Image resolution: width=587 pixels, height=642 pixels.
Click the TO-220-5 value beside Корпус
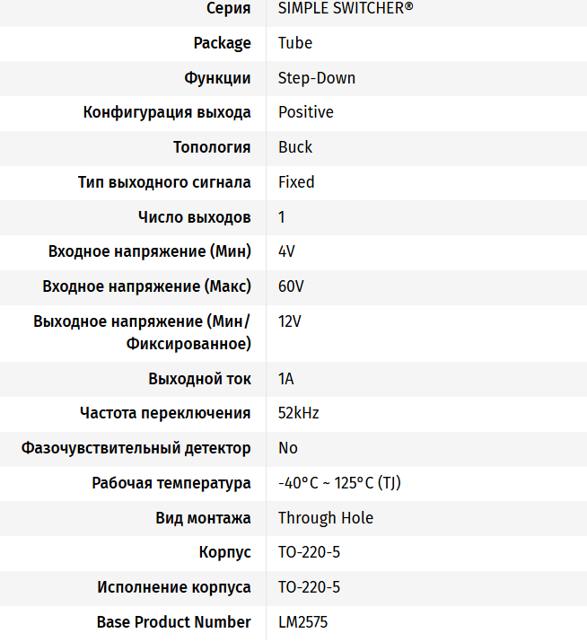click(310, 552)
